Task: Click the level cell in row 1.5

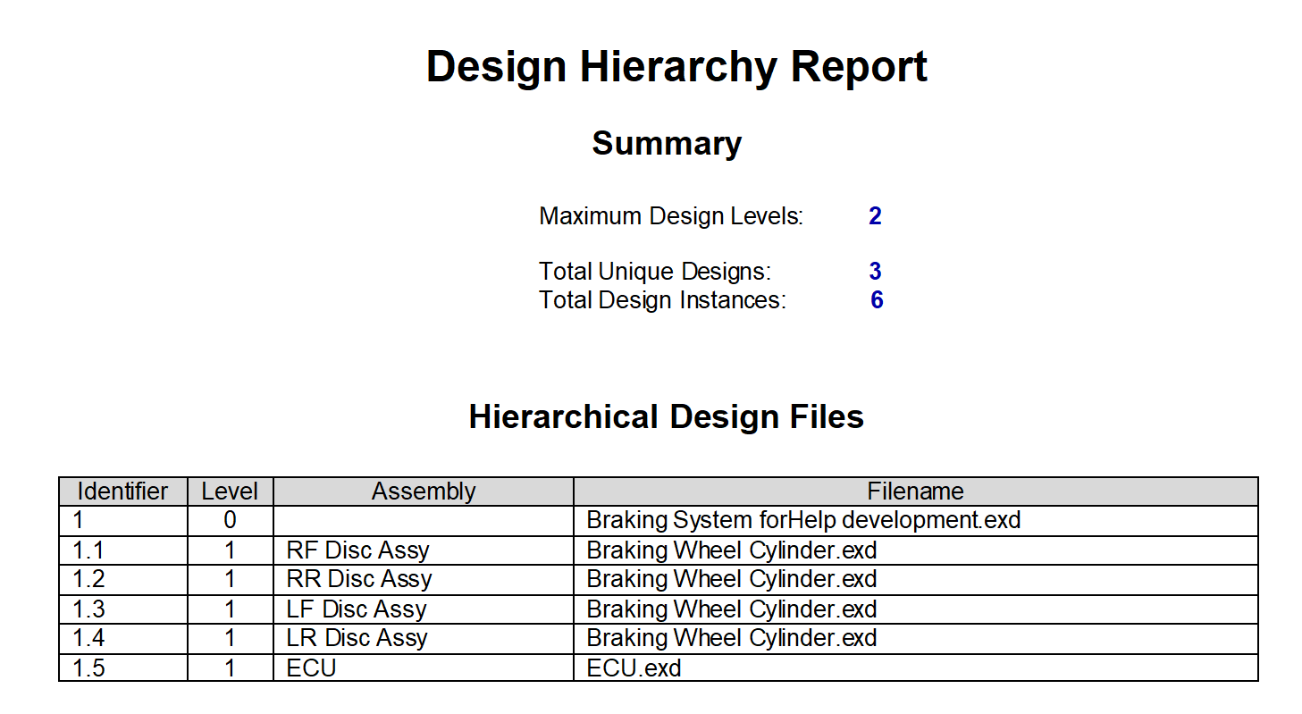Action: (x=231, y=668)
